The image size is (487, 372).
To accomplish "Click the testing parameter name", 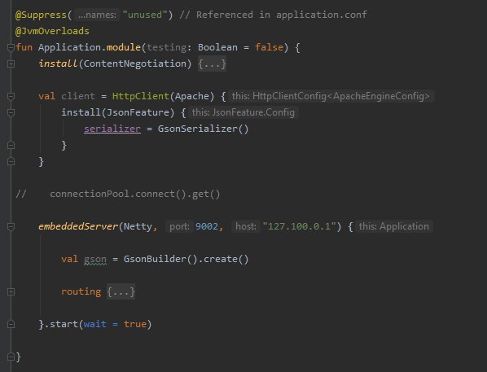I will click(x=166, y=47).
